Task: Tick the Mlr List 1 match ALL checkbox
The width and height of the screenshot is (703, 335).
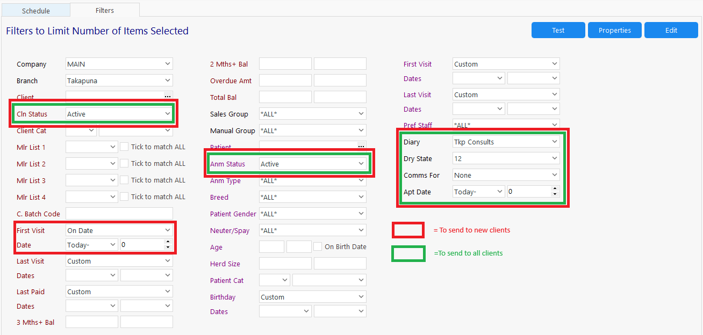Action: click(124, 147)
